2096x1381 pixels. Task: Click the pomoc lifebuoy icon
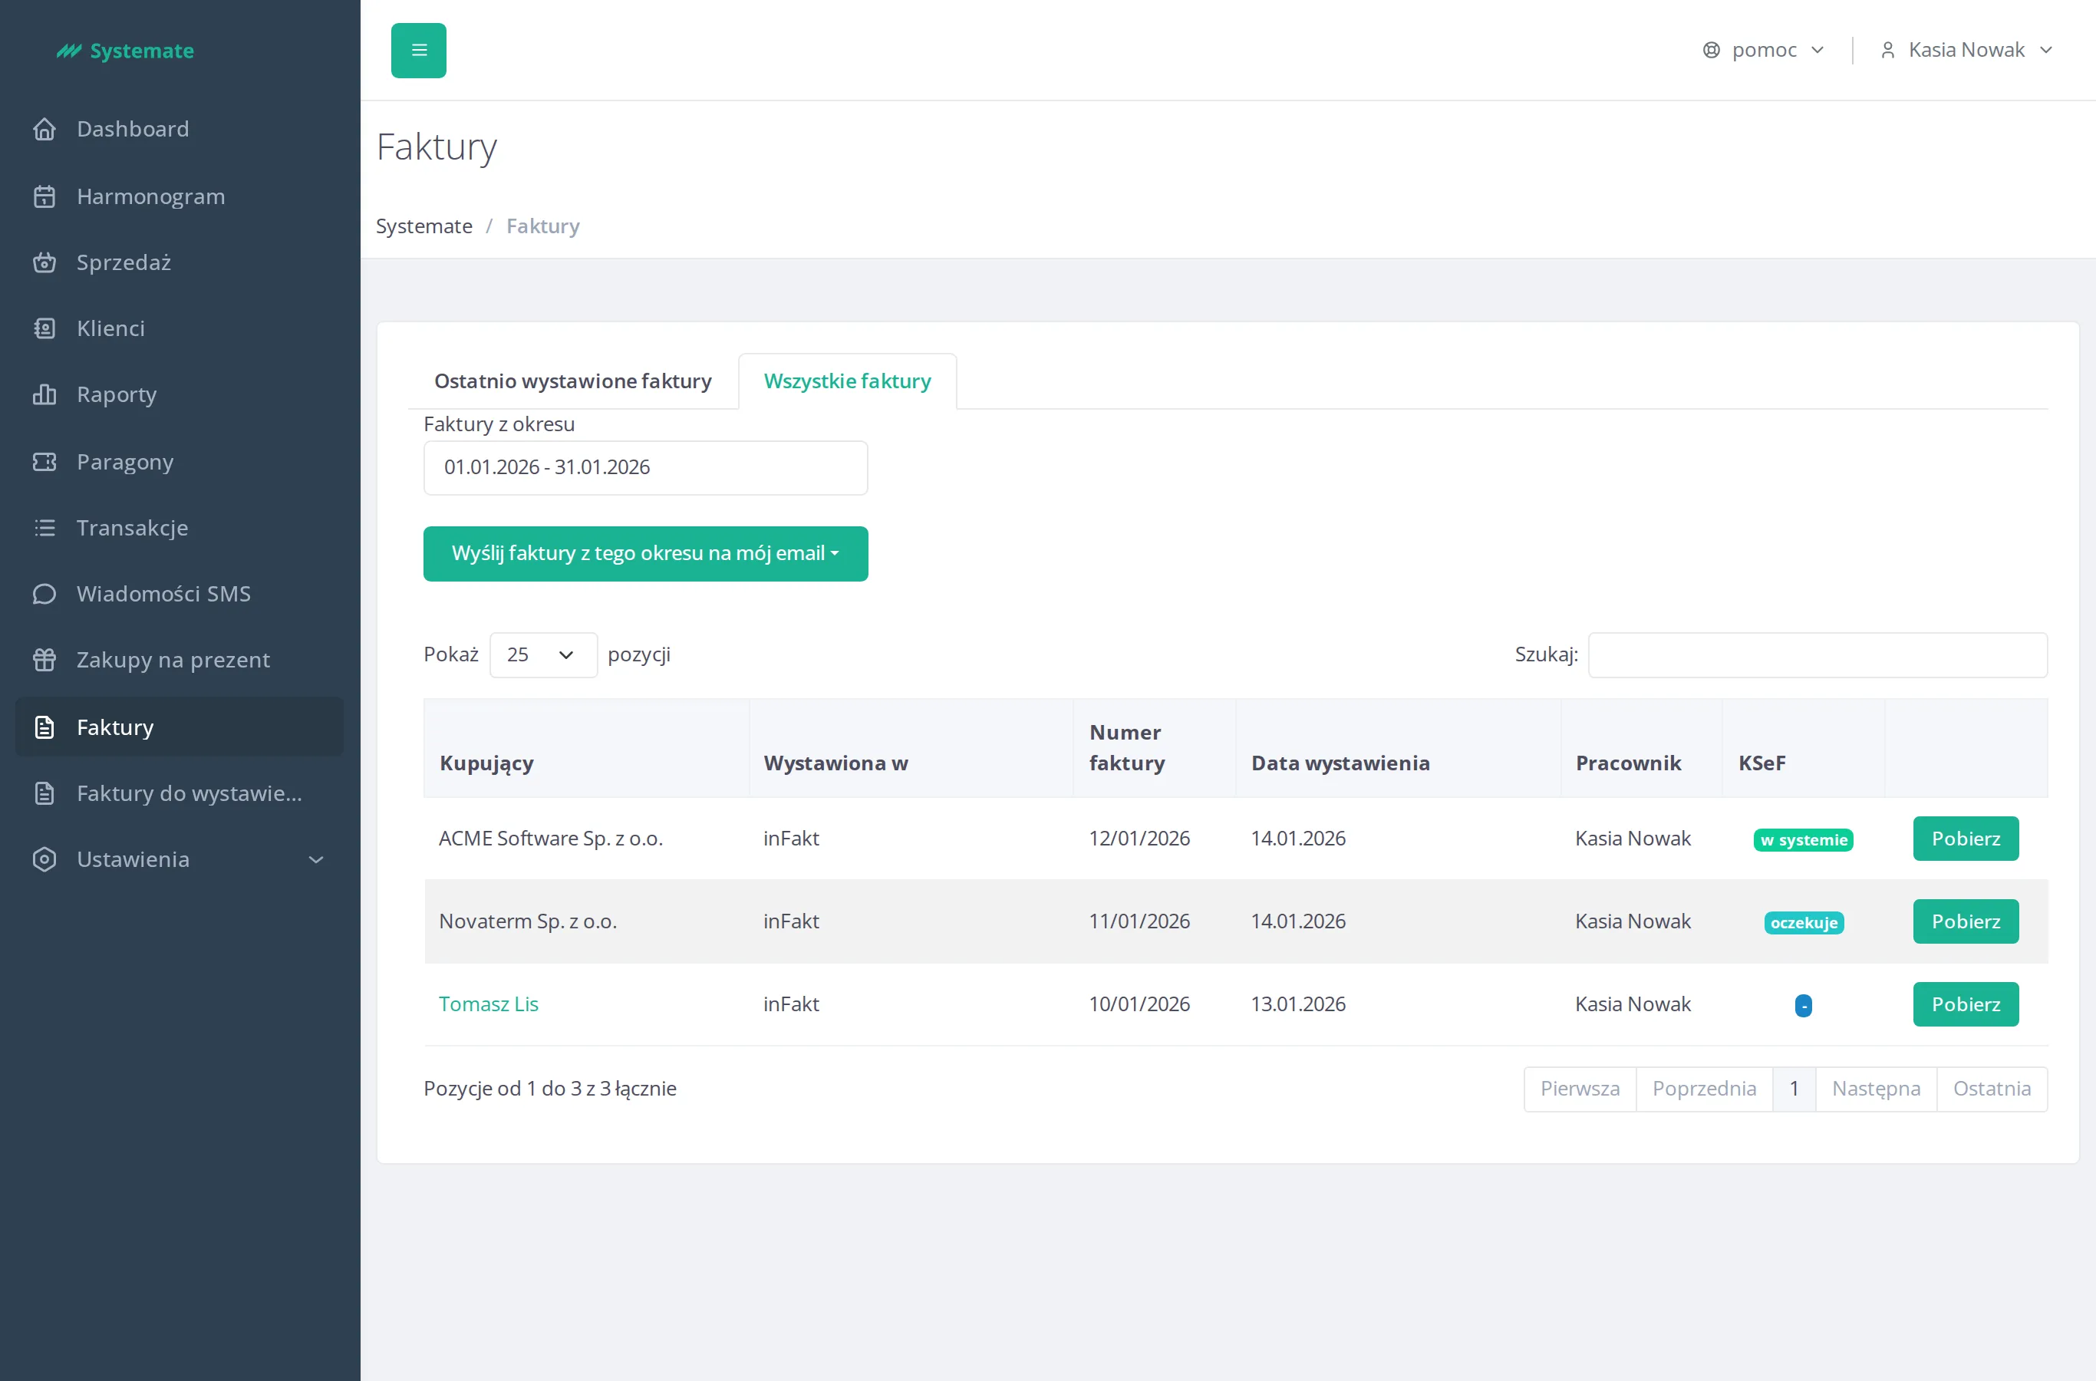1711,50
